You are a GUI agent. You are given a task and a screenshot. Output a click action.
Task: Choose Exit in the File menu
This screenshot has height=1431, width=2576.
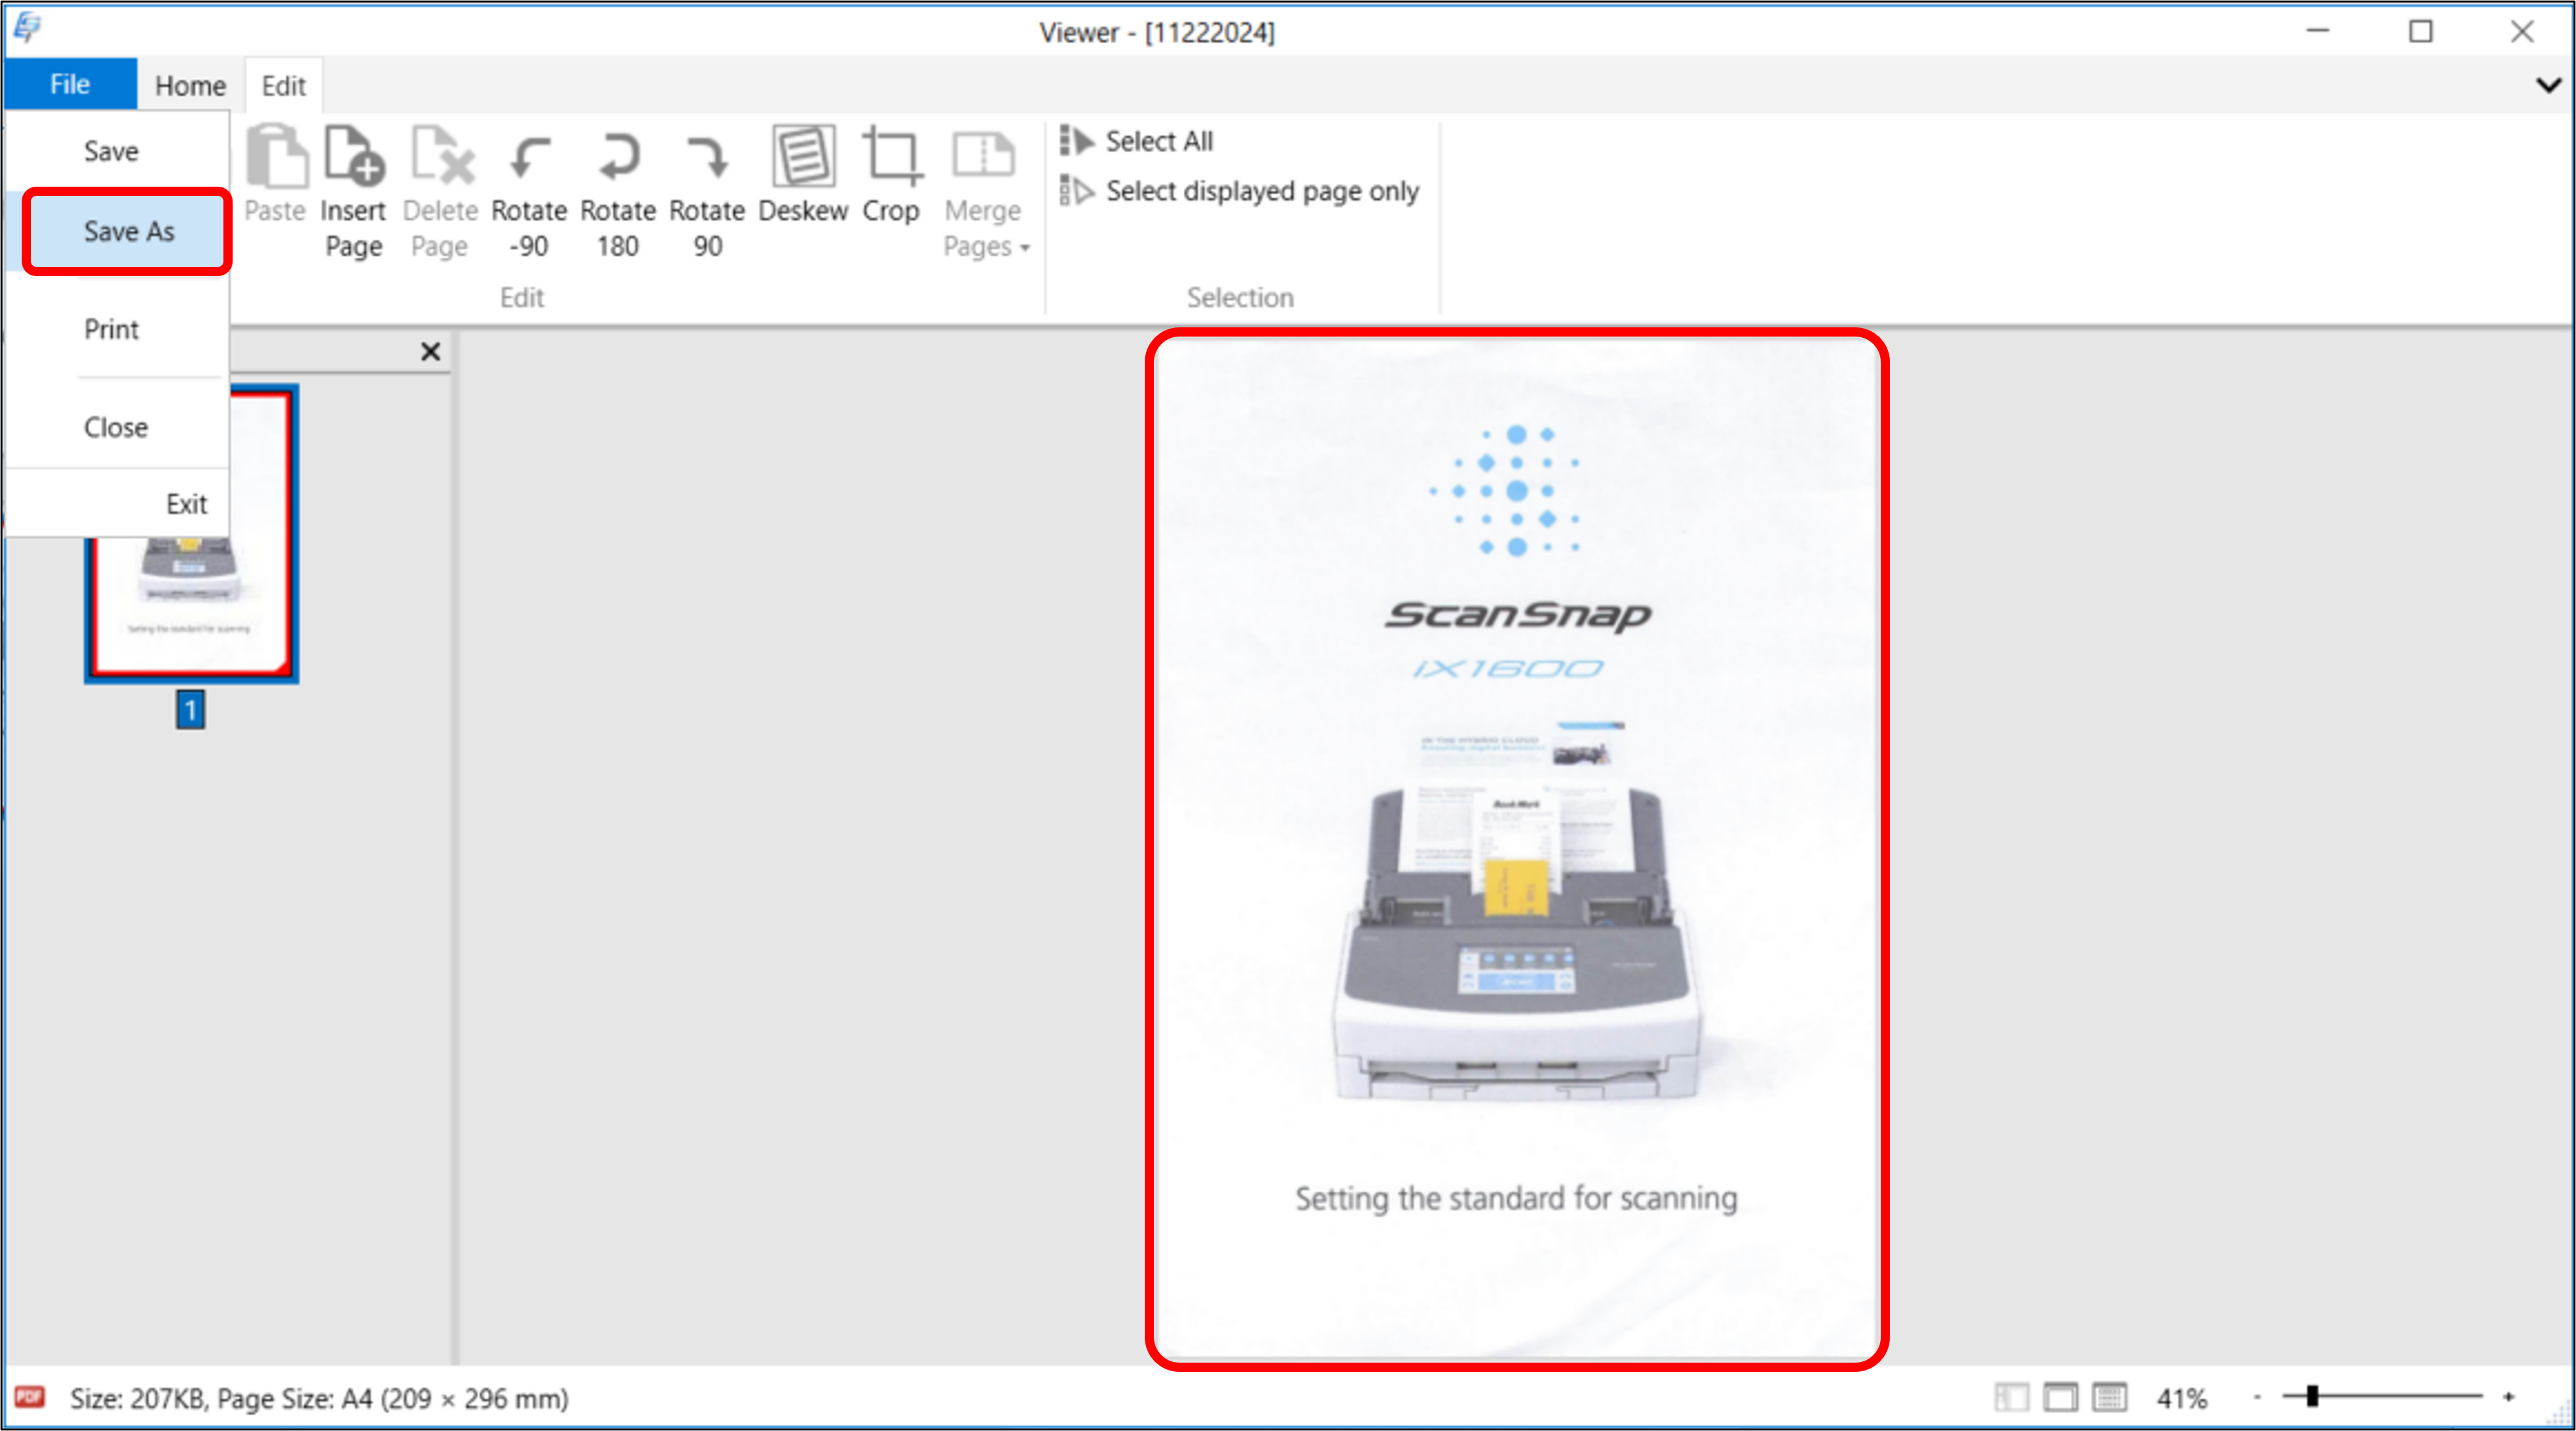pos(186,503)
